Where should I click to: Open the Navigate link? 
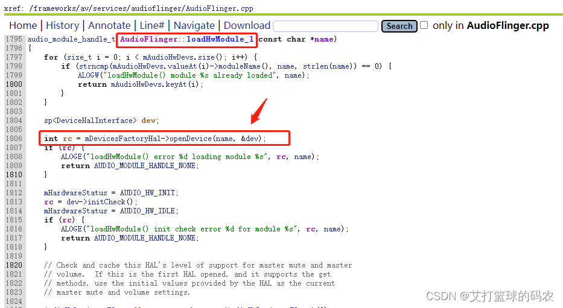coord(194,25)
